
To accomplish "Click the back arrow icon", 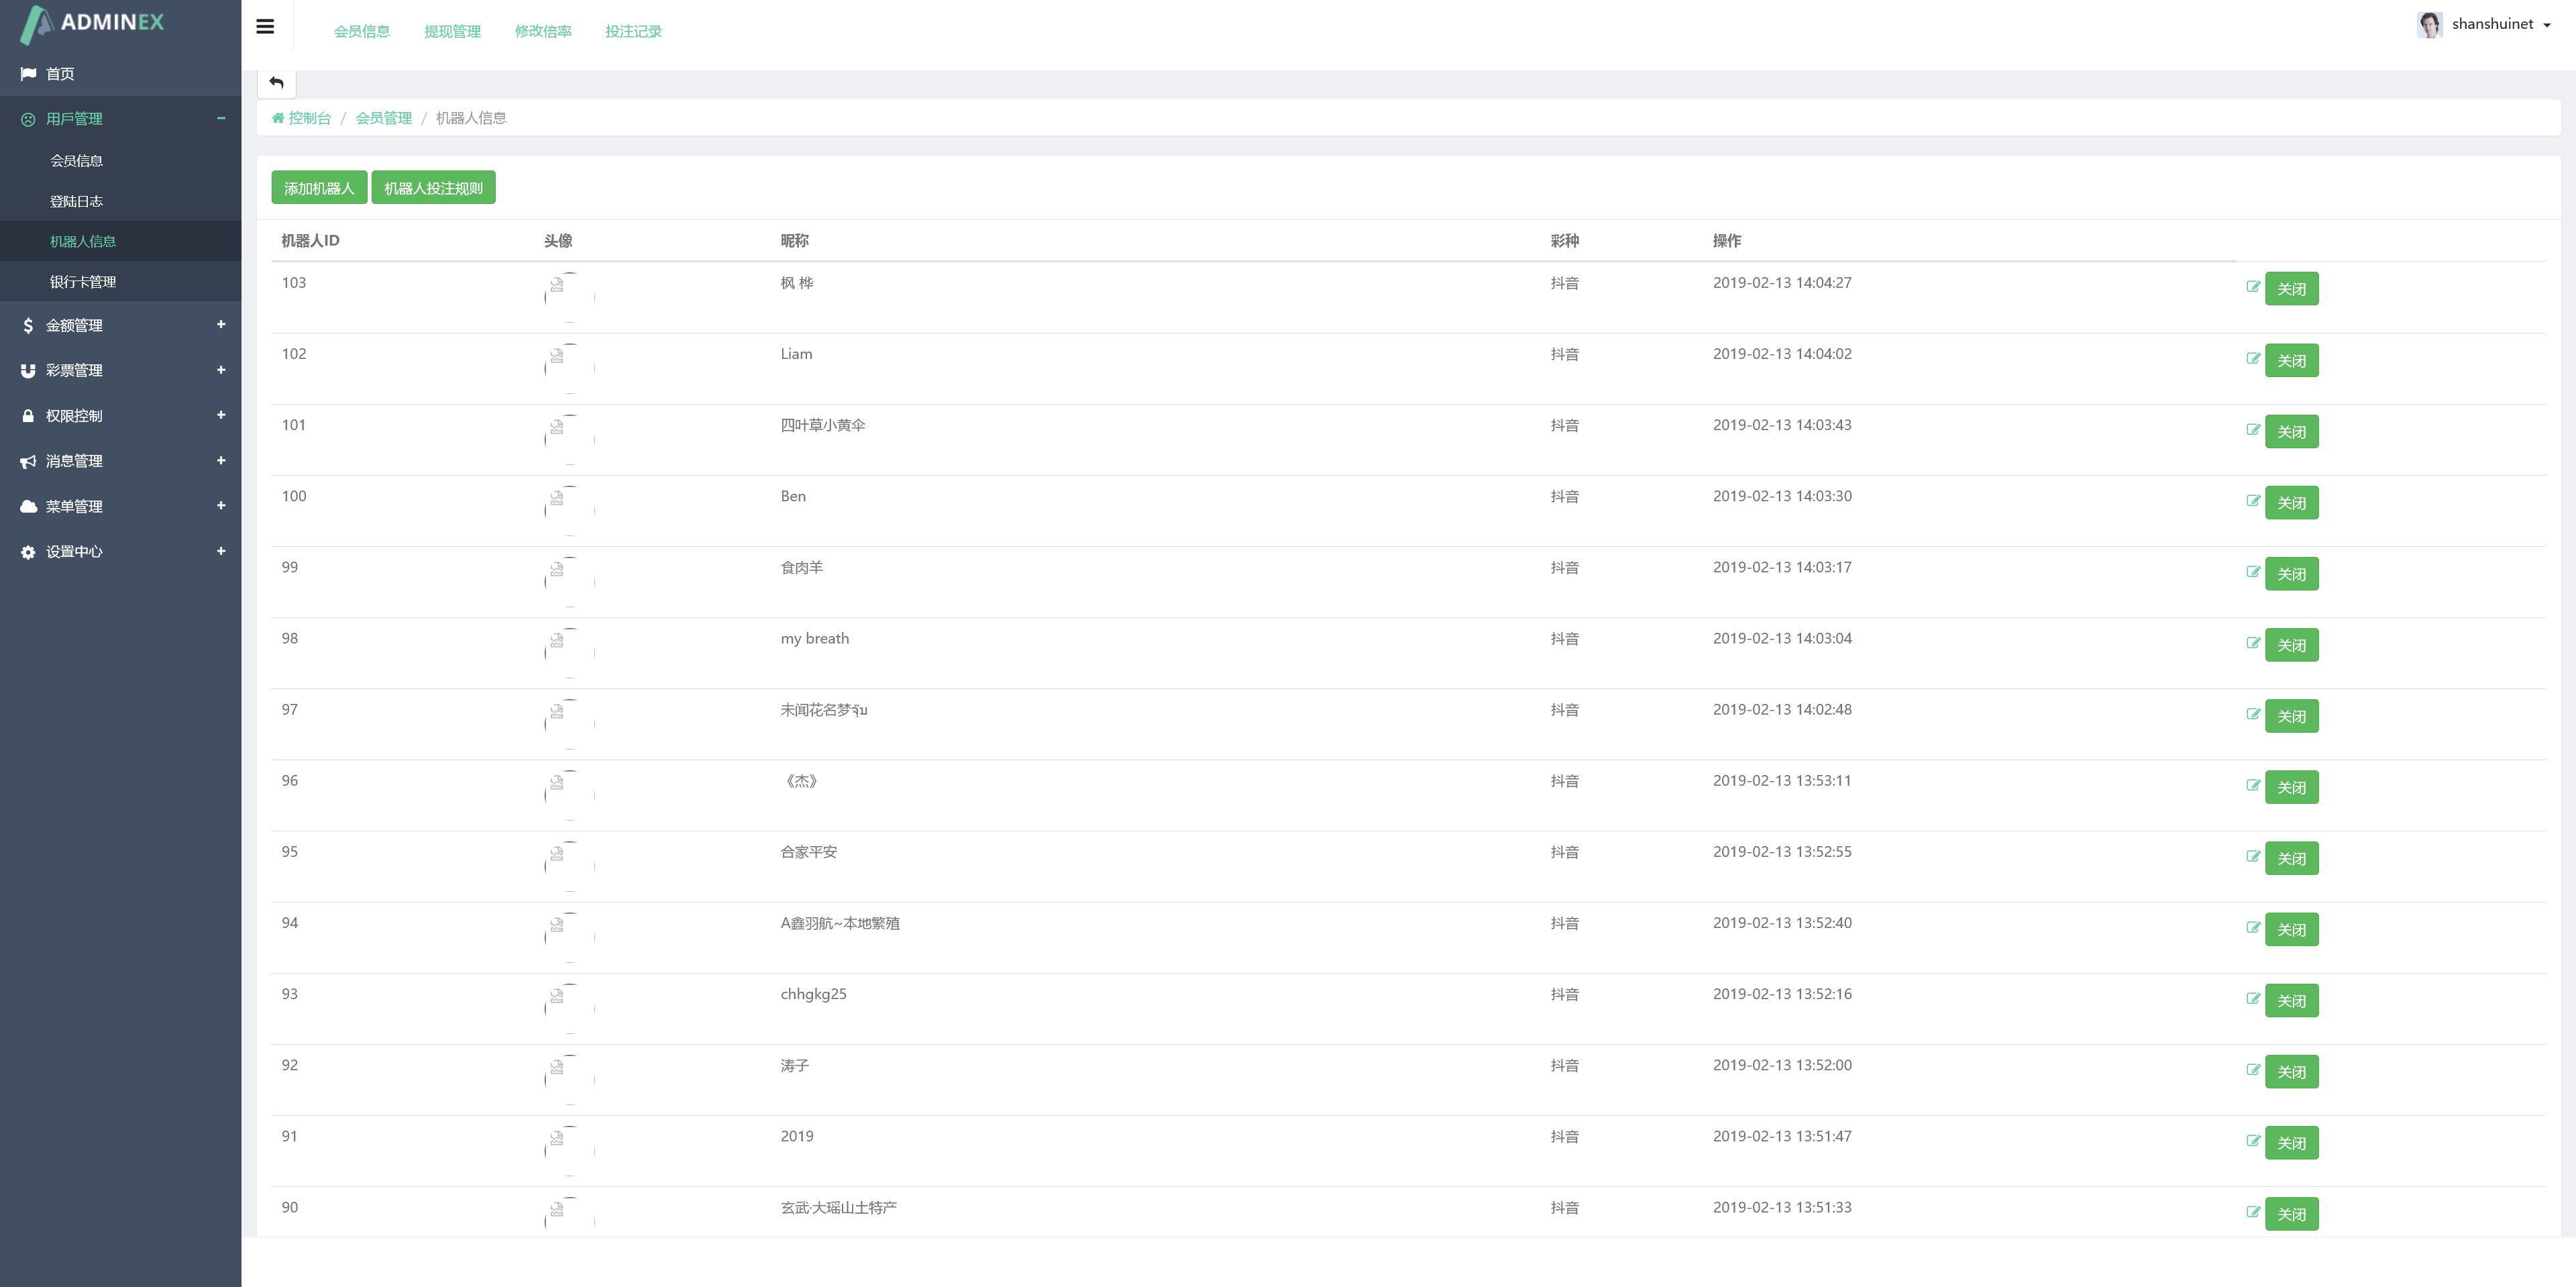I will point(277,82).
